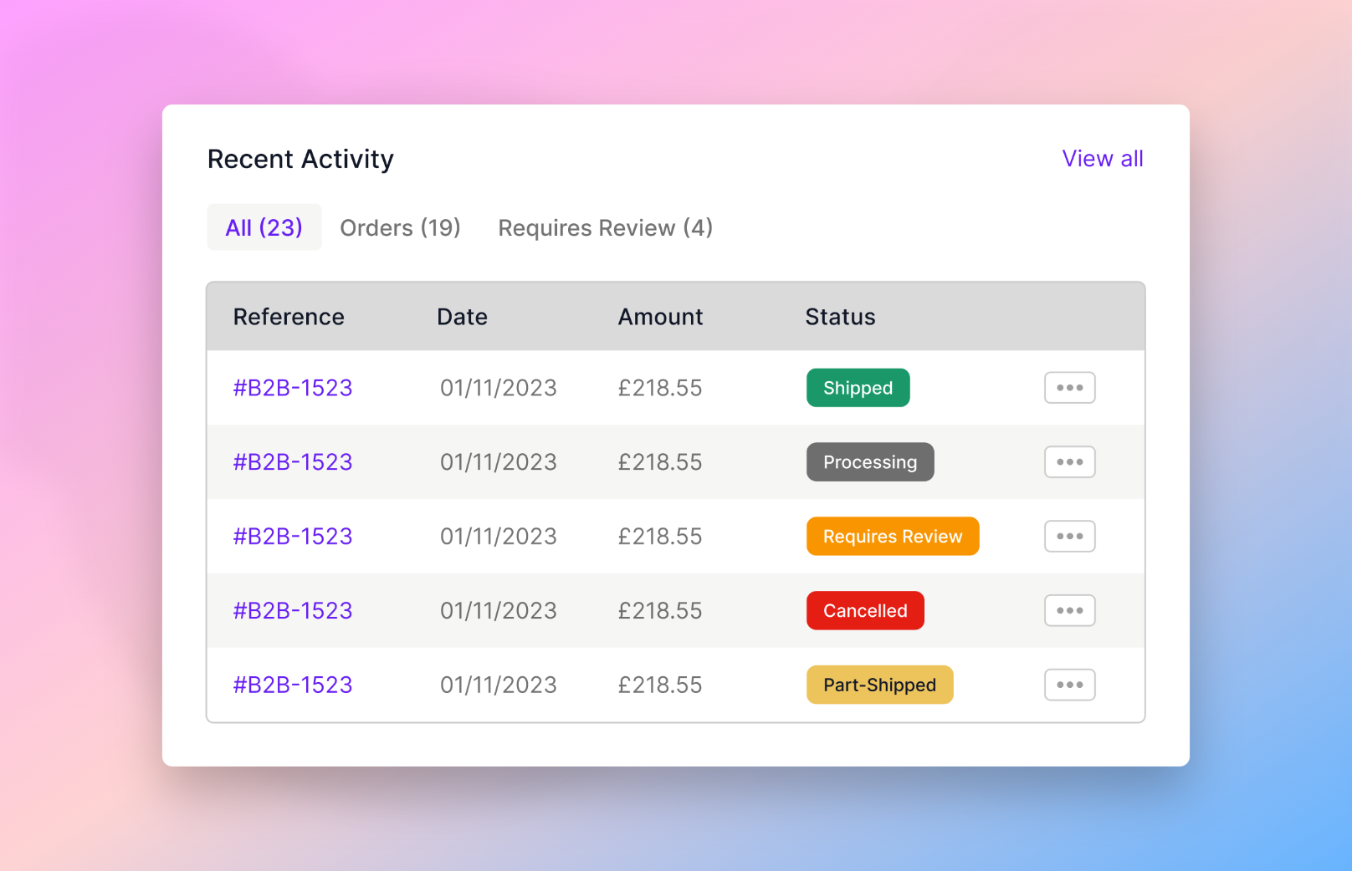Open the actions menu on the Shipped row
This screenshot has height=871, width=1352.
1069,387
